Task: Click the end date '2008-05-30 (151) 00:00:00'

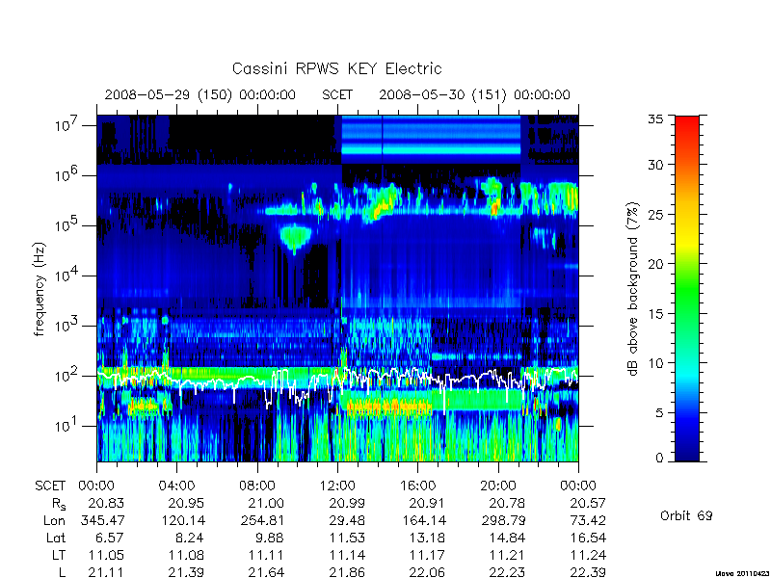Action: click(x=474, y=94)
